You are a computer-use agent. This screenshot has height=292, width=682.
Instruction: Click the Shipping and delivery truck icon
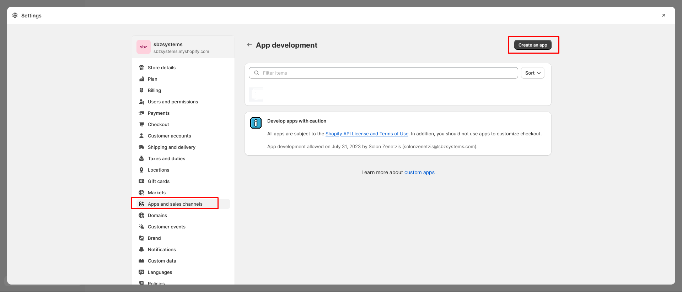(141, 147)
